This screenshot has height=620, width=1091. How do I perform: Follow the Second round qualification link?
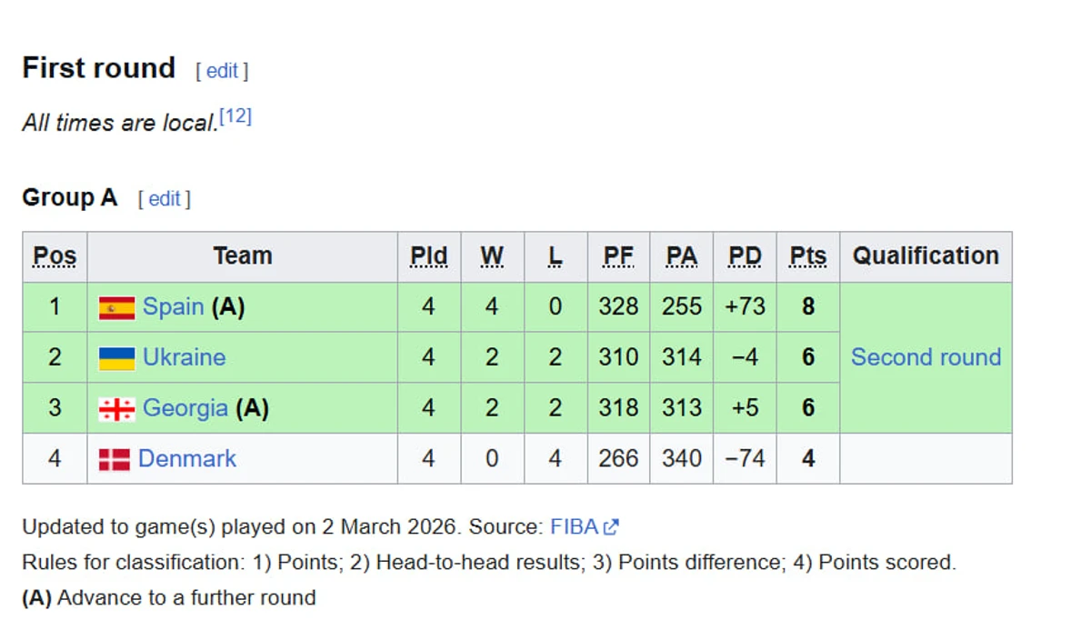[926, 357]
